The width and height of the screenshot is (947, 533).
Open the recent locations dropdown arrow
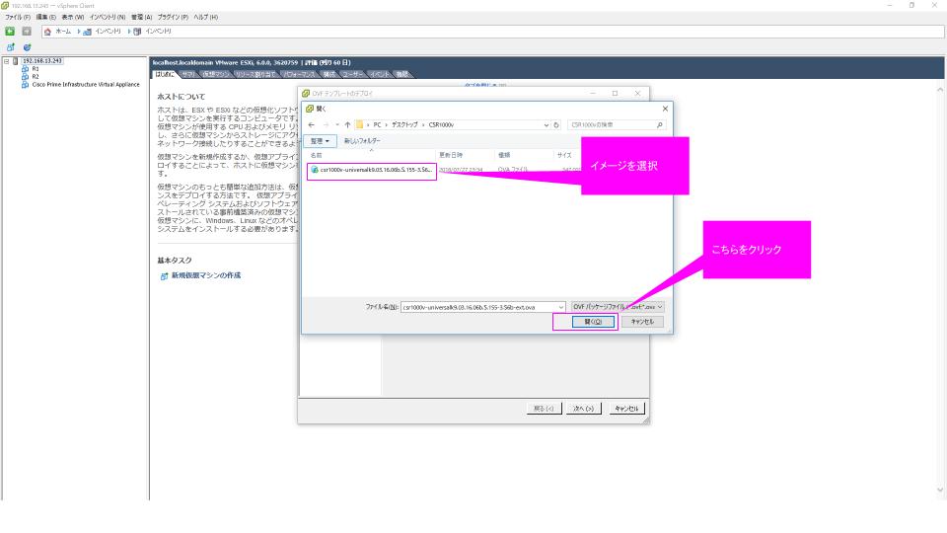tap(337, 125)
